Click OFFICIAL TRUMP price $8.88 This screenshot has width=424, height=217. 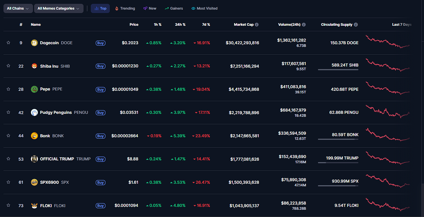click(133, 159)
